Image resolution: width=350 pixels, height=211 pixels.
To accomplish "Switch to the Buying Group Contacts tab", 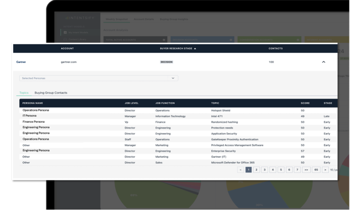I will 51,93.
